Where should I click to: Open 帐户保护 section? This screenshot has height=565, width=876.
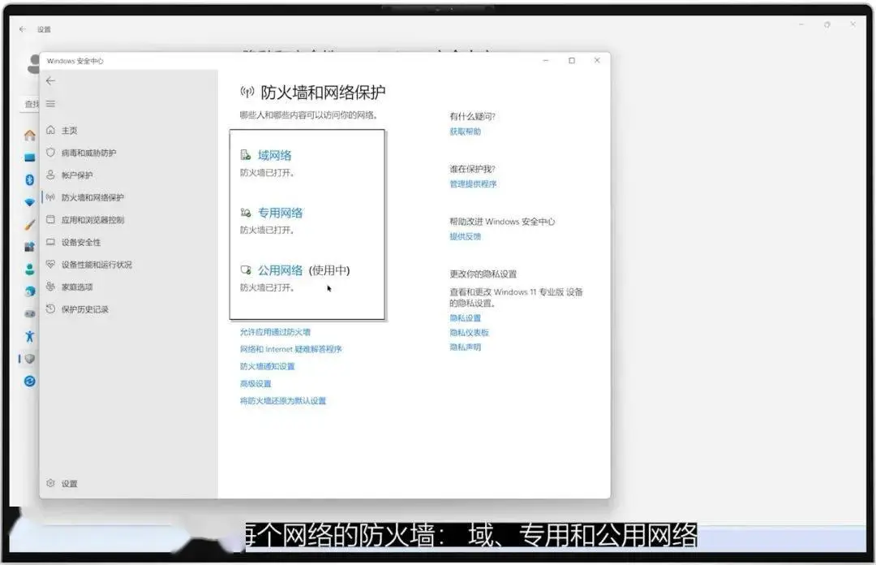pos(77,175)
